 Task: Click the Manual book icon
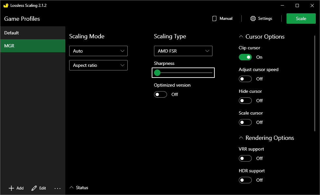click(214, 18)
